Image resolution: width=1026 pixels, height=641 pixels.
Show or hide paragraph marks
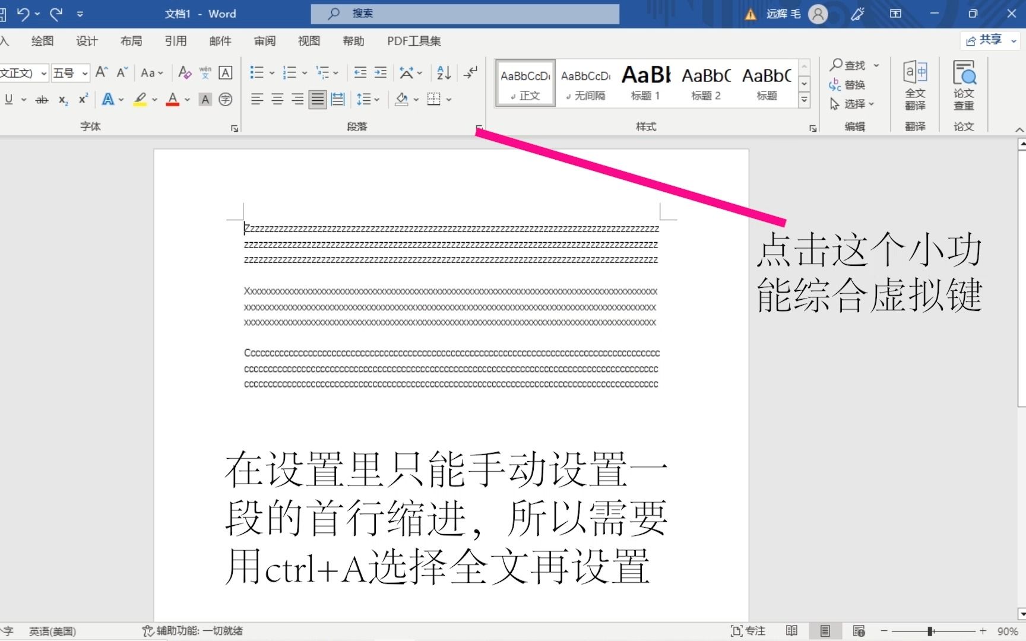tap(470, 72)
